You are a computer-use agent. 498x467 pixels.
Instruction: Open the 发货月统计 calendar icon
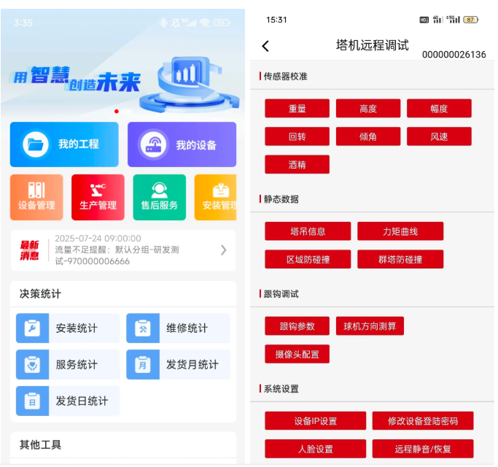tap(142, 364)
